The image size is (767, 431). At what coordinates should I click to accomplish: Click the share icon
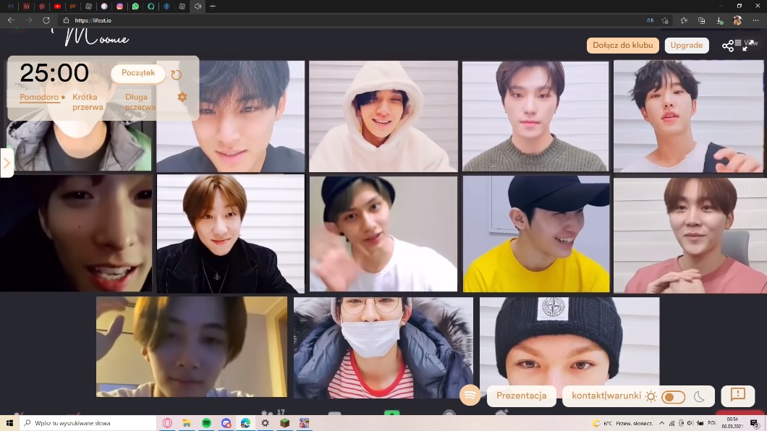pos(728,46)
